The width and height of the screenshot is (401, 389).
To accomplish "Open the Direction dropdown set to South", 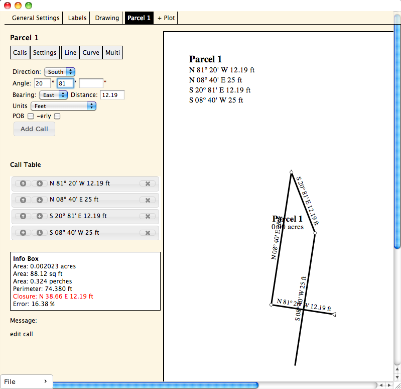I will click(60, 72).
